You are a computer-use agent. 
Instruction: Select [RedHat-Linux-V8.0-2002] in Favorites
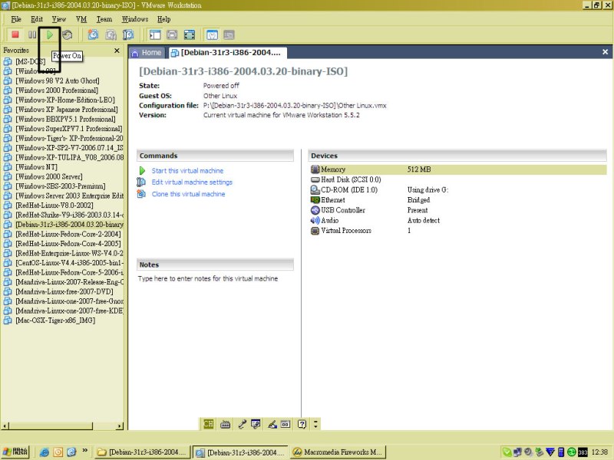(54, 205)
